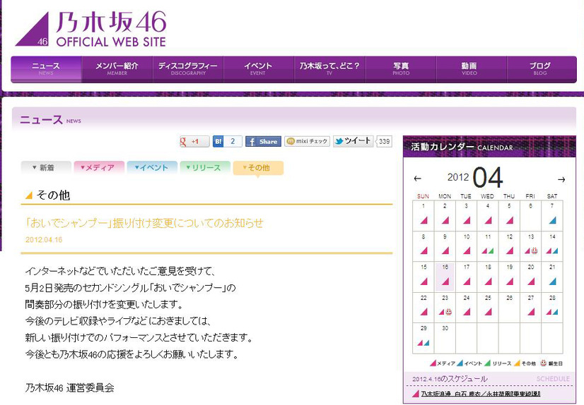Image resolution: width=584 pixels, height=405 pixels.
Task: Click media marker on April 8
Action: coord(424,250)
